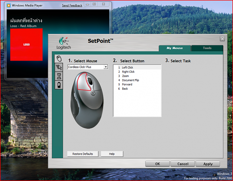233x181 pixels.
Task: Click the Cordless Click! Plus mouse field
Action: 88,67
